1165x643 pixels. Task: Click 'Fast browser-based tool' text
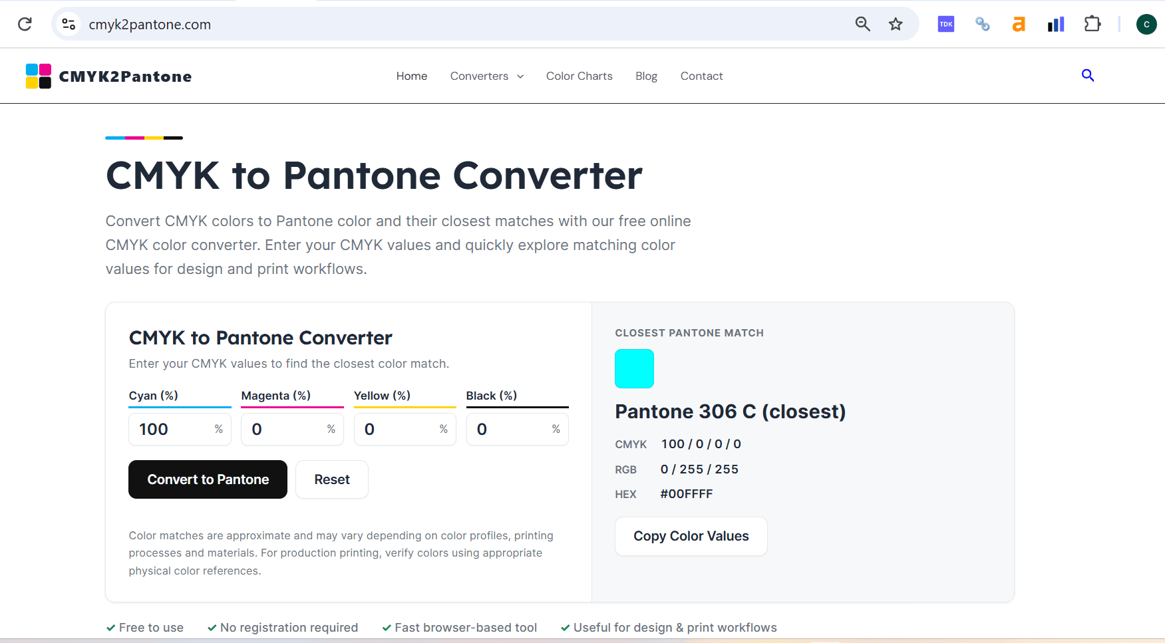pyautogui.click(x=460, y=628)
